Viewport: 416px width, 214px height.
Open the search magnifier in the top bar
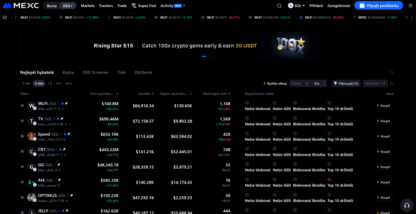coord(279,6)
